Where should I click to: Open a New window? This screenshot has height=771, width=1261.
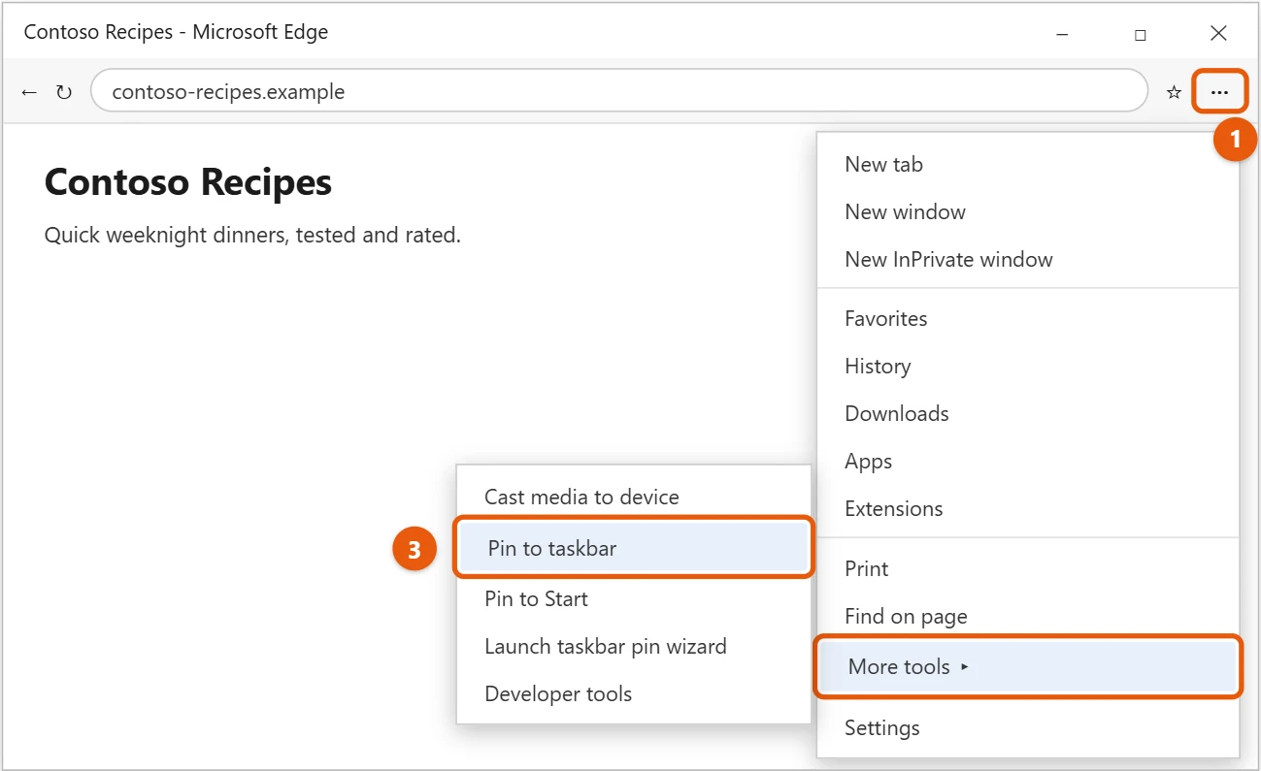[1028, 212]
